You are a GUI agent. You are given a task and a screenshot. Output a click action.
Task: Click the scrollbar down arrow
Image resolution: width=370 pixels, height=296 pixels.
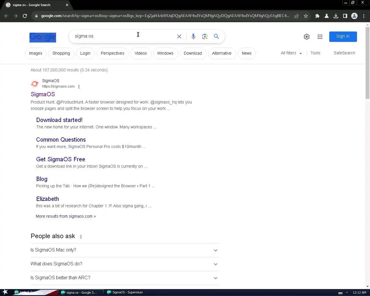(367, 286)
